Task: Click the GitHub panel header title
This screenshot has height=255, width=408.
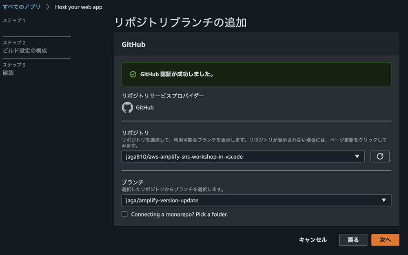Action: pyautogui.click(x=133, y=44)
